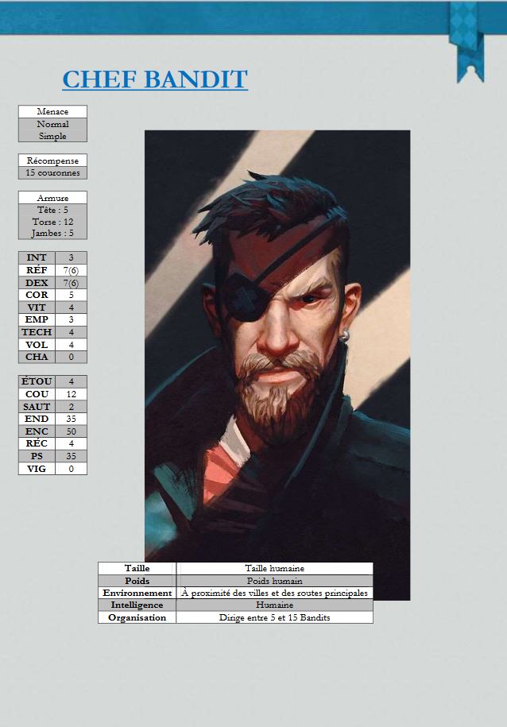Click the DEX stat label
This screenshot has height=727, width=507.
[37, 282]
